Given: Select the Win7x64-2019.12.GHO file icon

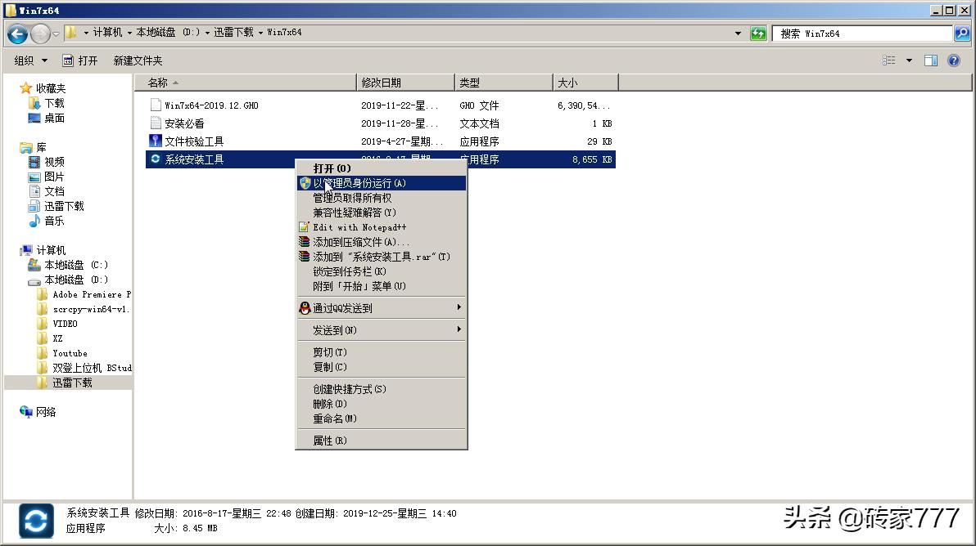Looking at the screenshot, I should [156, 104].
